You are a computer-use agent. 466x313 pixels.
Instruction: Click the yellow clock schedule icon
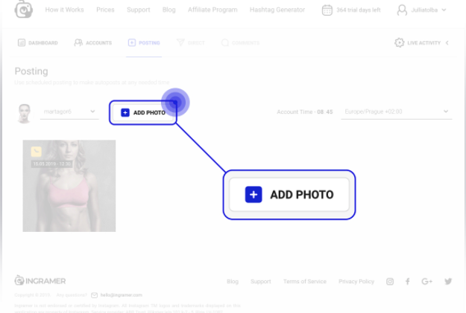(37, 152)
